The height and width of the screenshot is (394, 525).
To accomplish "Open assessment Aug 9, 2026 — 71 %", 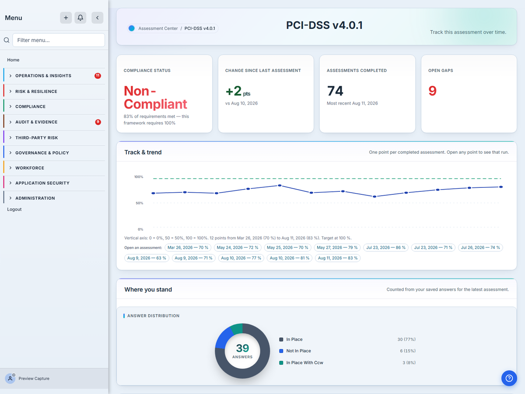I will click(193, 258).
